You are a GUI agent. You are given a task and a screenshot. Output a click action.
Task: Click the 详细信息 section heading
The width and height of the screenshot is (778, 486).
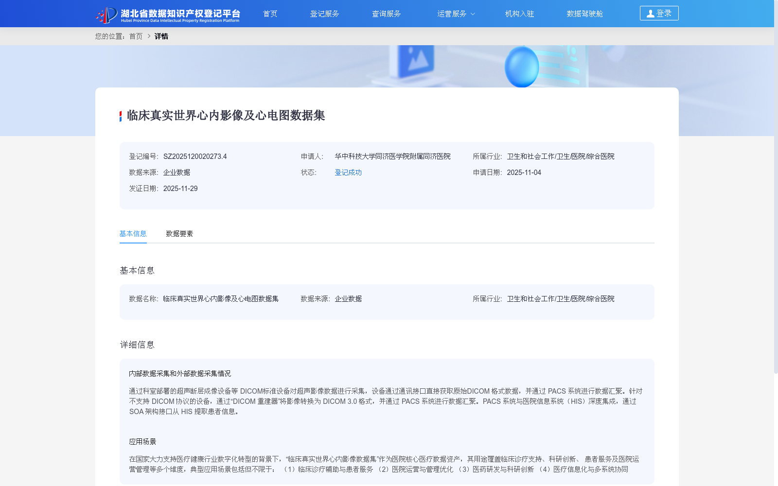coord(137,345)
